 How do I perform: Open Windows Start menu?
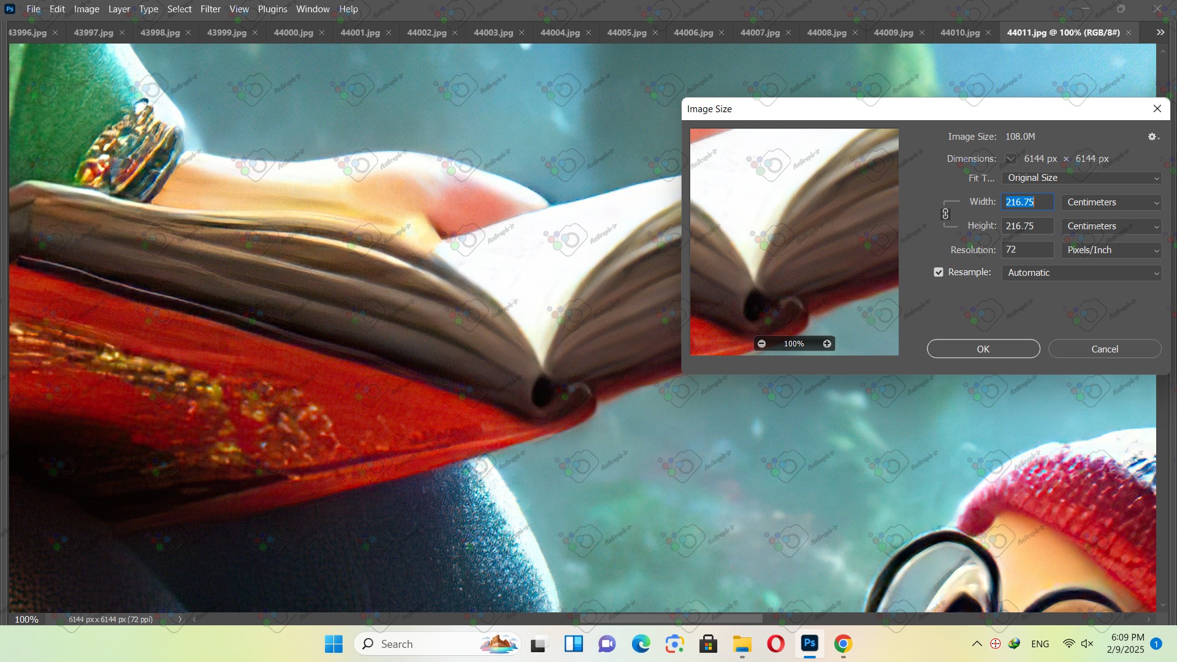click(x=333, y=644)
